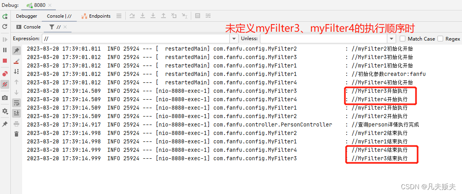Open debugger settings gear icon
462x194 pixels.
click(5, 111)
